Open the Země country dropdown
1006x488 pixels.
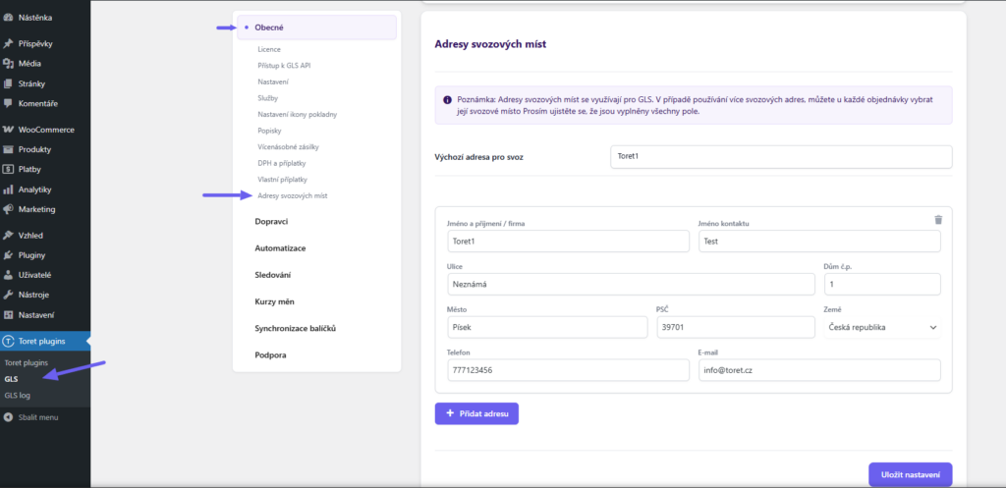point(881,327)
